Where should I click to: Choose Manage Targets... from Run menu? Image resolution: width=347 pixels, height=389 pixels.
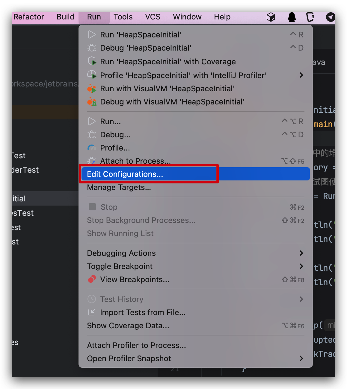click(x=119, y=188)
